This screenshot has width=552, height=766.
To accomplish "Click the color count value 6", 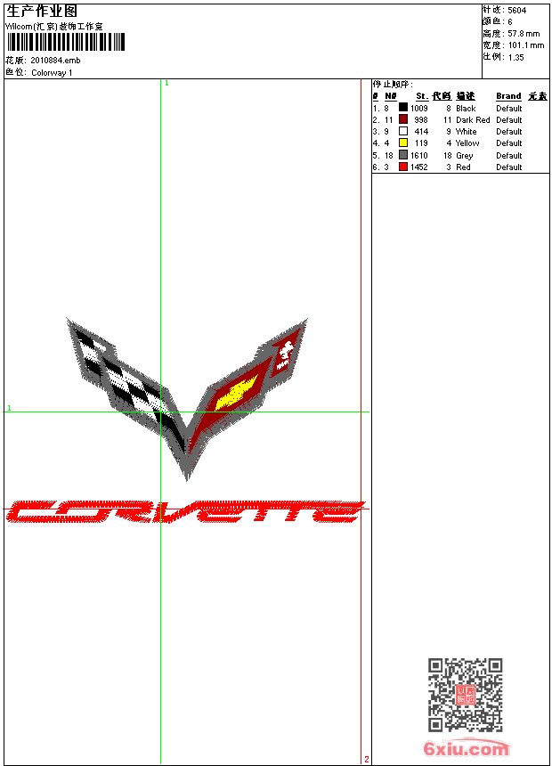I will (510, 22).
